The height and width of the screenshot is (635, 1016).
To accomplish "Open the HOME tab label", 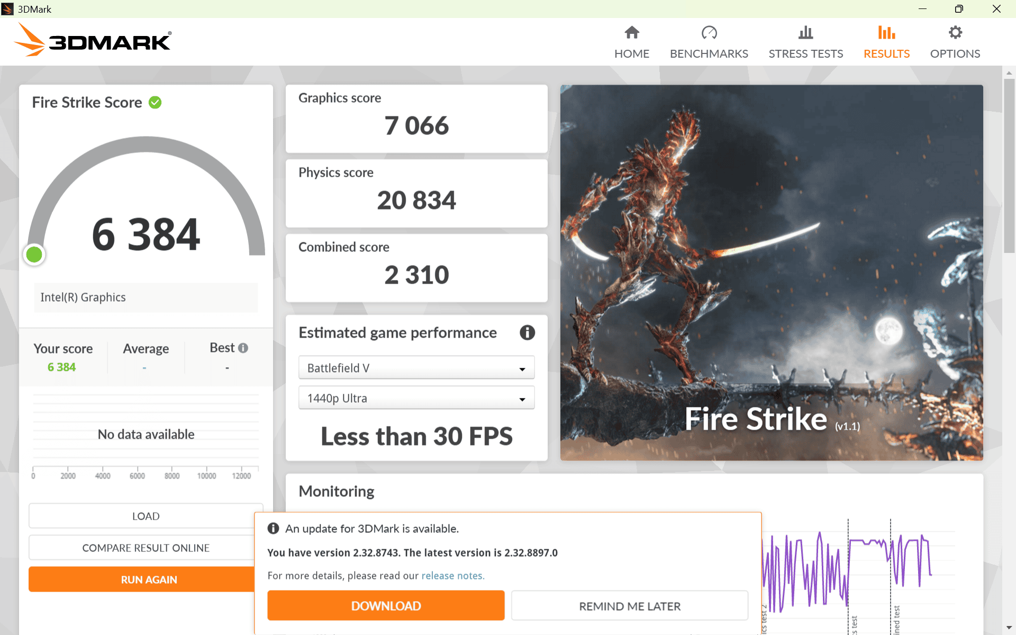I will tap(632, 53).
